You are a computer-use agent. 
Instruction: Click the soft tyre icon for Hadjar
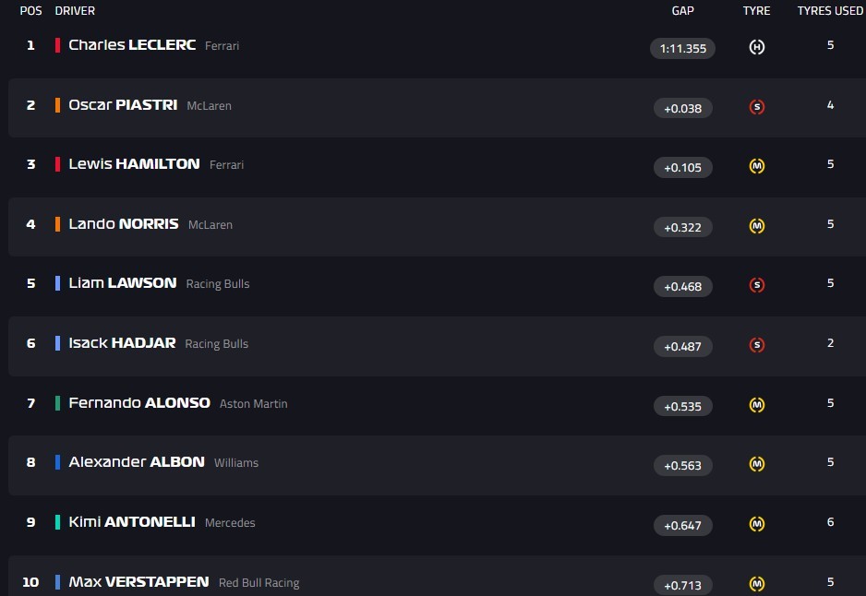(757, 346)
